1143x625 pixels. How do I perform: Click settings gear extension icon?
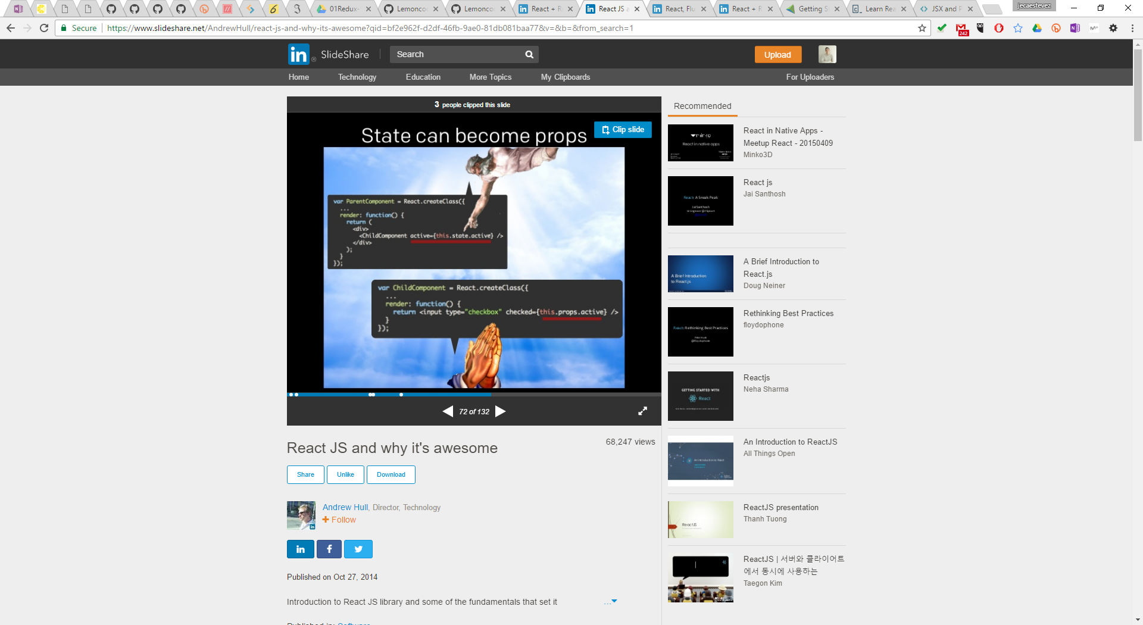click(x=1113, y=28)
